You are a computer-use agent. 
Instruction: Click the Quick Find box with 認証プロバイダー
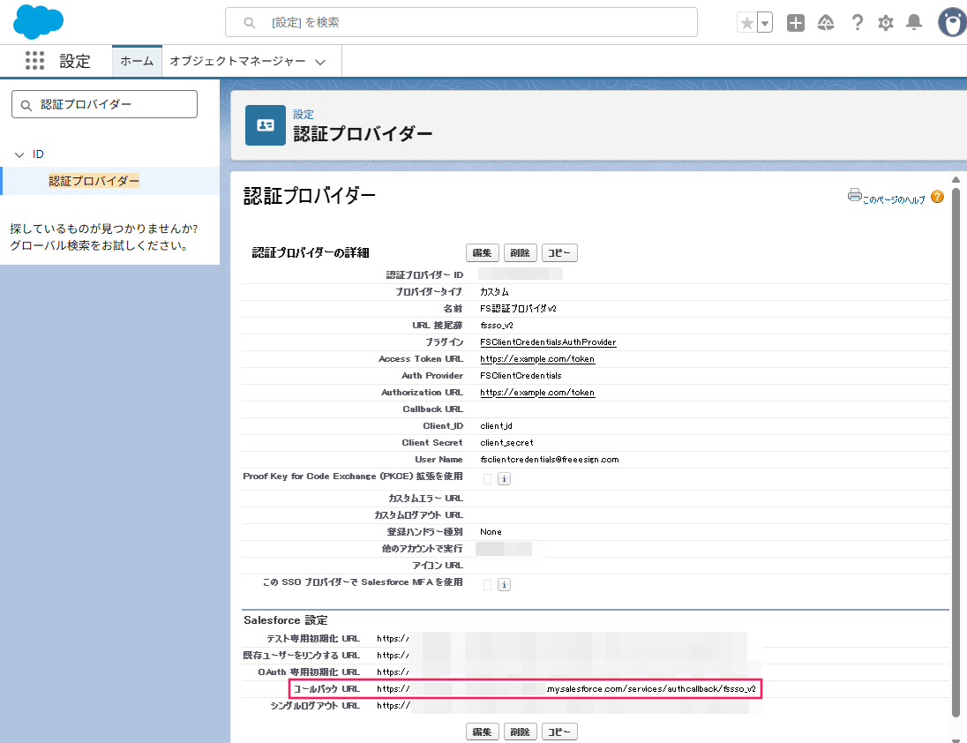(x=104, y=104)
